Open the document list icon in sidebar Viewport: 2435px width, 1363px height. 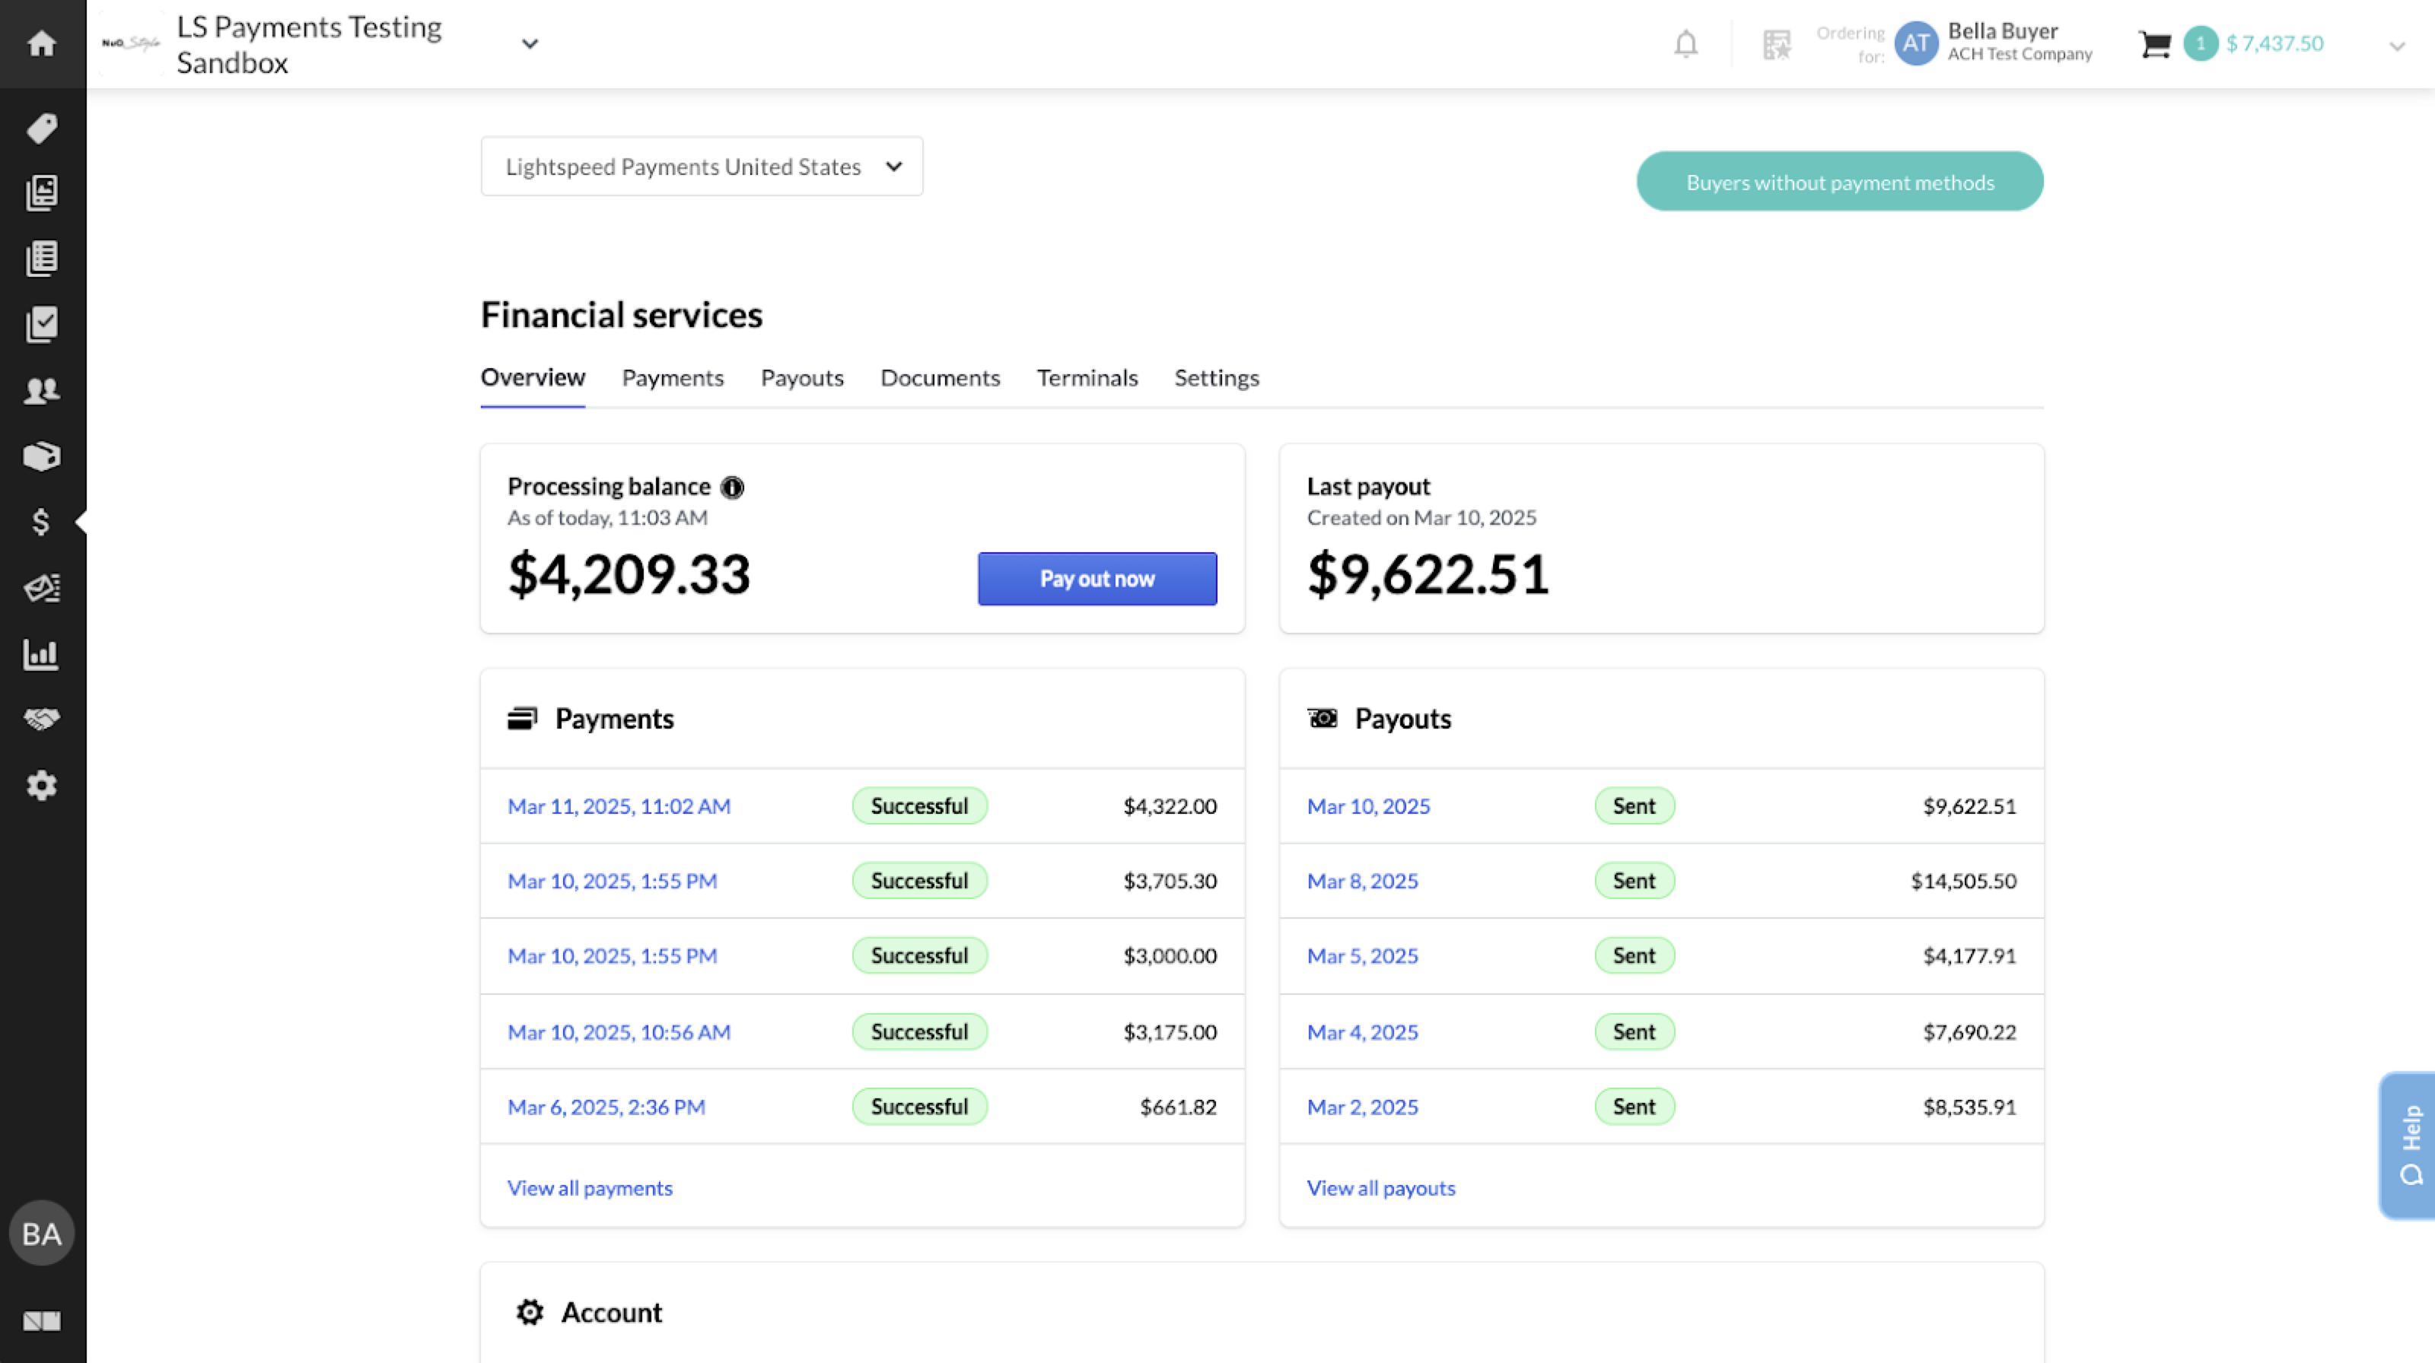pyautogui.click(x=42, y=258)
